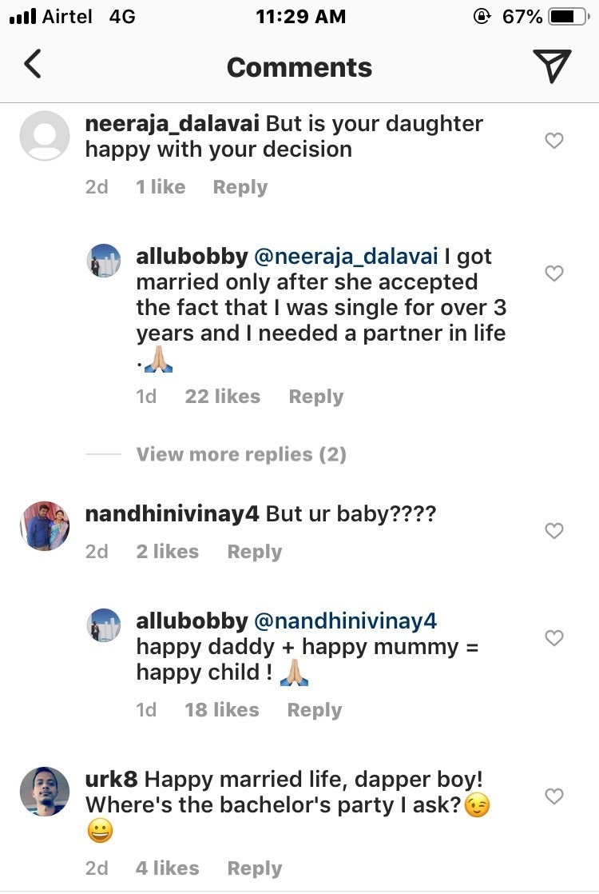Open neeraja_dalavai's profile picture

45,136
